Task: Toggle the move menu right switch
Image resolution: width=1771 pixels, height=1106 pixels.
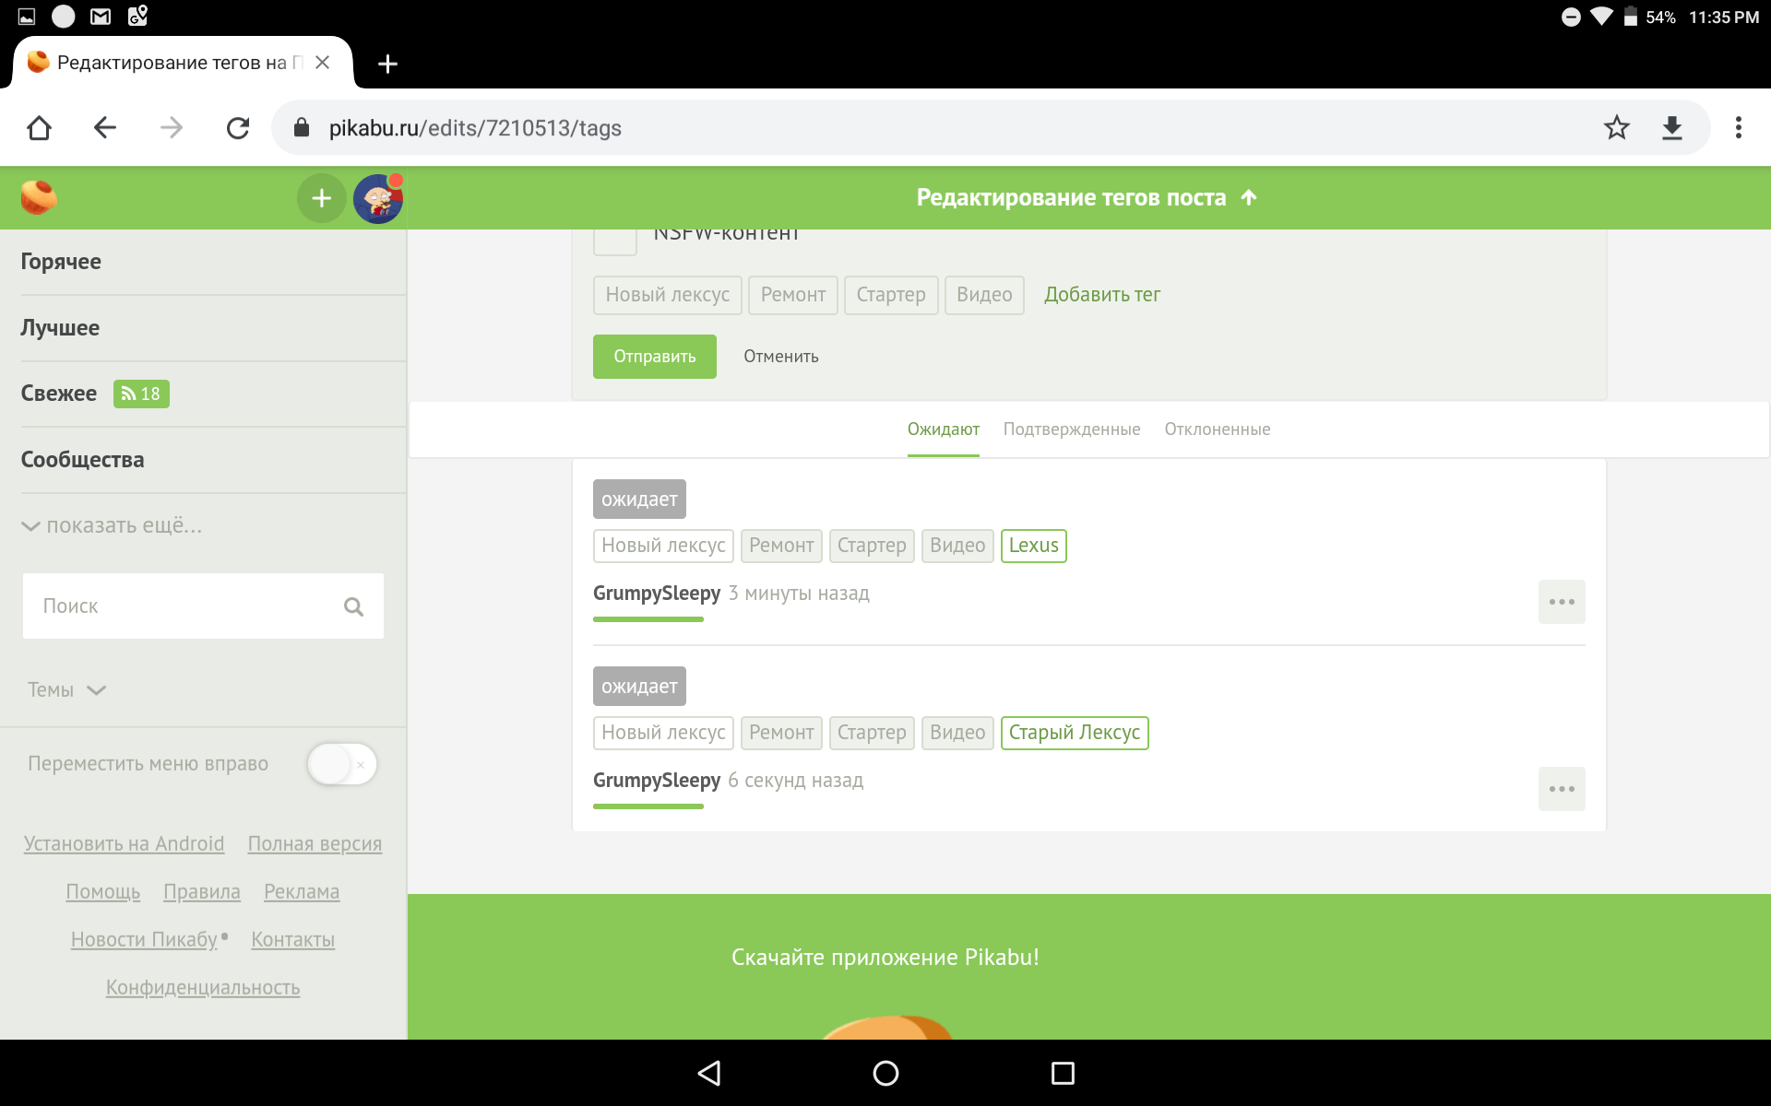Action: [x=342, y=764]
